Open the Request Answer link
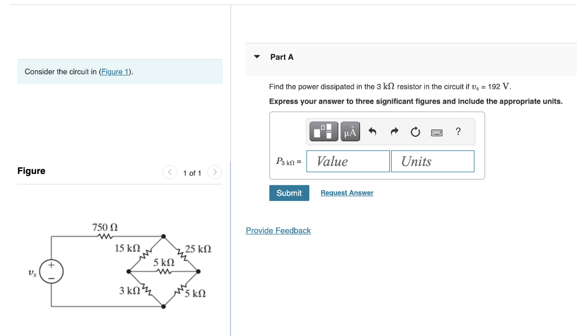The image size is (577, 336). coord(347,192)
